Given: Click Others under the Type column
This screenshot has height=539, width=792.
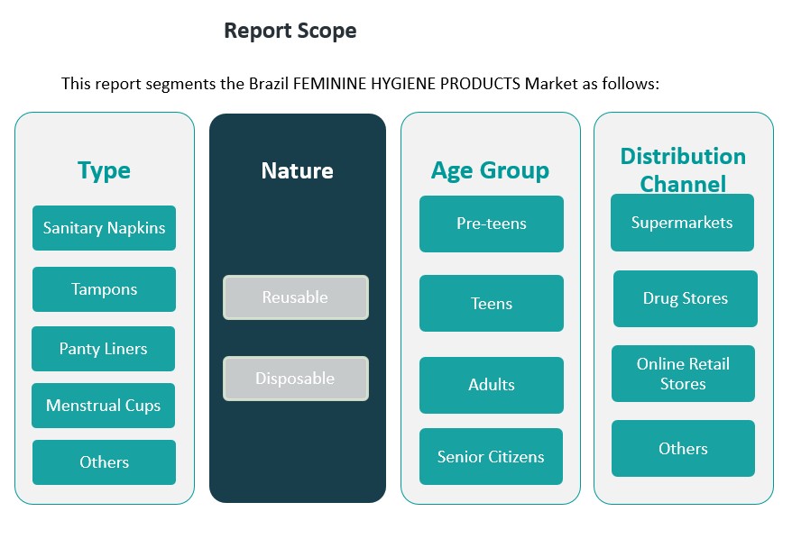Looking at the screenshot, I should [x=104, y=462].
